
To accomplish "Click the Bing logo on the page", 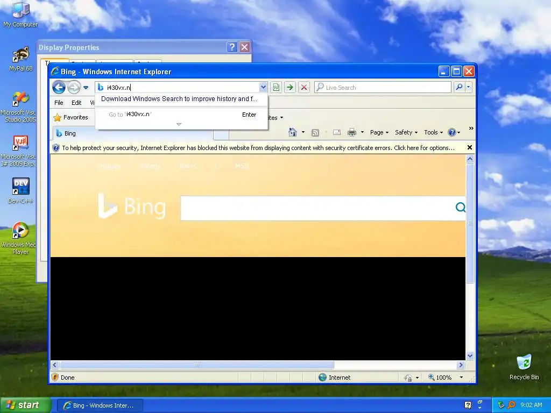I will tap(132, 206).
